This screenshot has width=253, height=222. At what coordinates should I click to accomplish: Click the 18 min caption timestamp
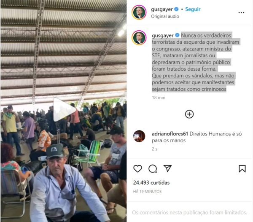click(x=159, y=98)
